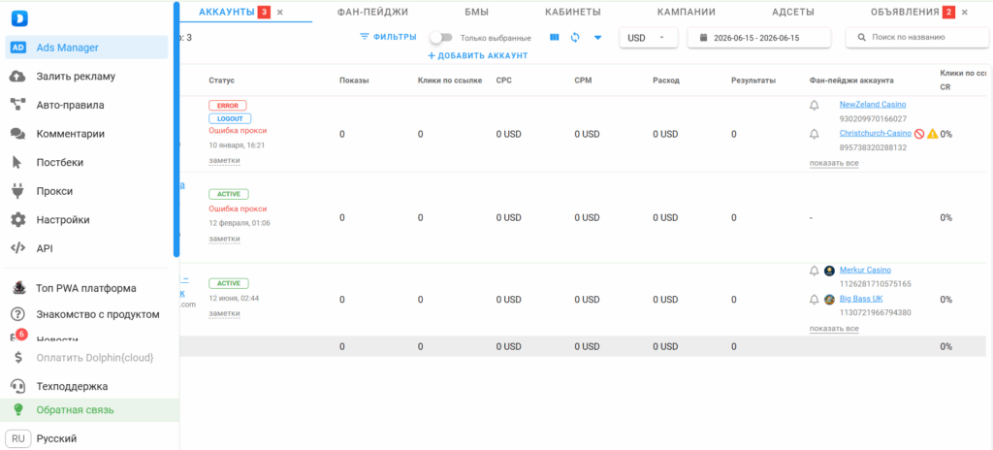The image size is (993, 450).
Task: Switch to the Кабинеты tab
Action: (573, 12)
